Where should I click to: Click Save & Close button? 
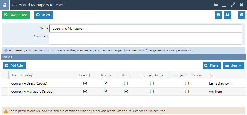tap(16, 15)
